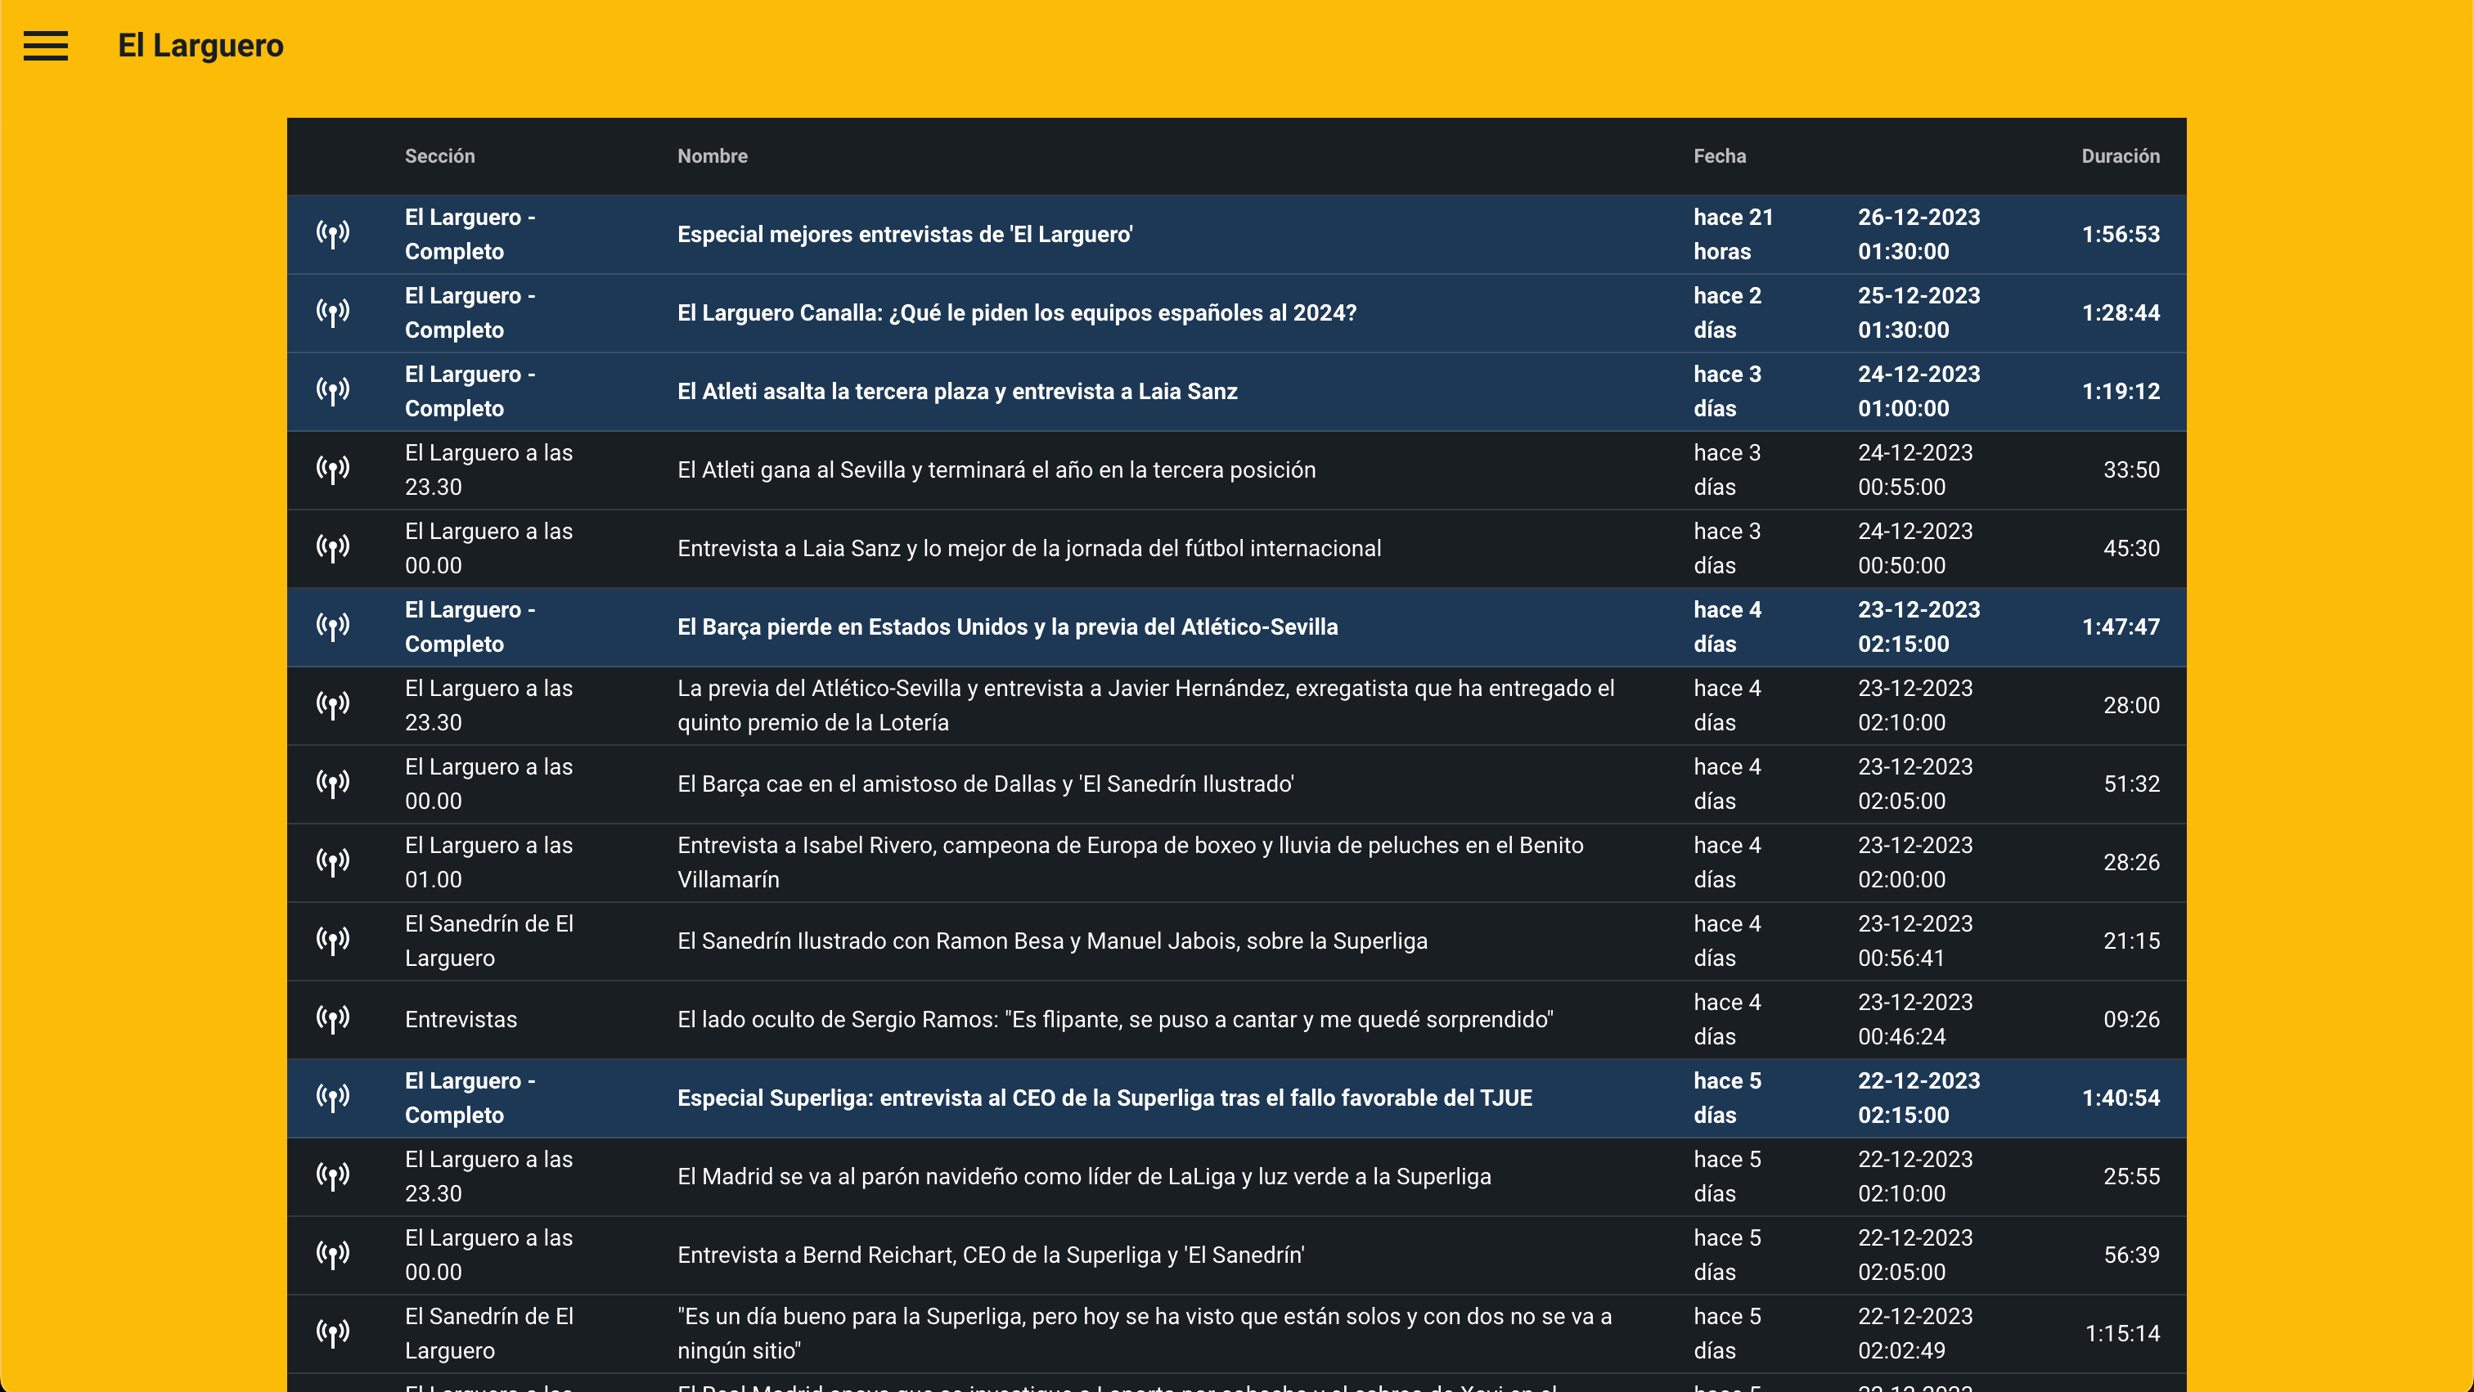This screenshot has width=2474, height=1392.
Task: Click antenna icon for 'Entrevista a Bernd Reichart' row
Action: pyautogui.click(x=332, y=1255)
